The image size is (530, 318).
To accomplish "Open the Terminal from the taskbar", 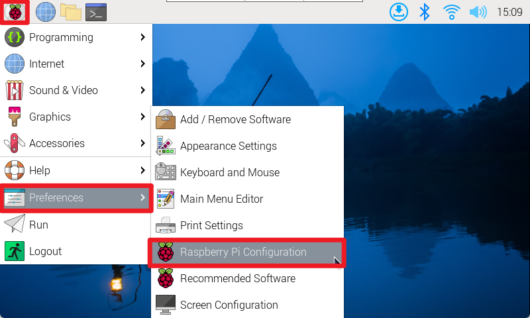I will (x=96, y=12).
